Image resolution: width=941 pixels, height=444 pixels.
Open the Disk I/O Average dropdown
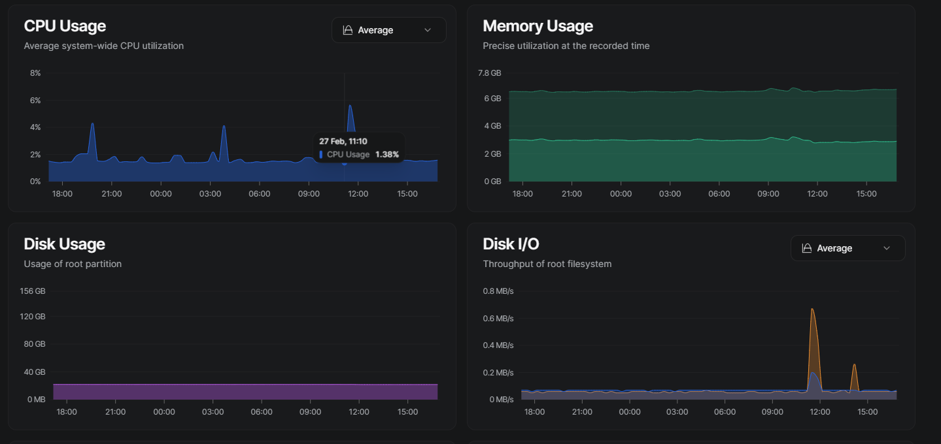coord(847,248)
